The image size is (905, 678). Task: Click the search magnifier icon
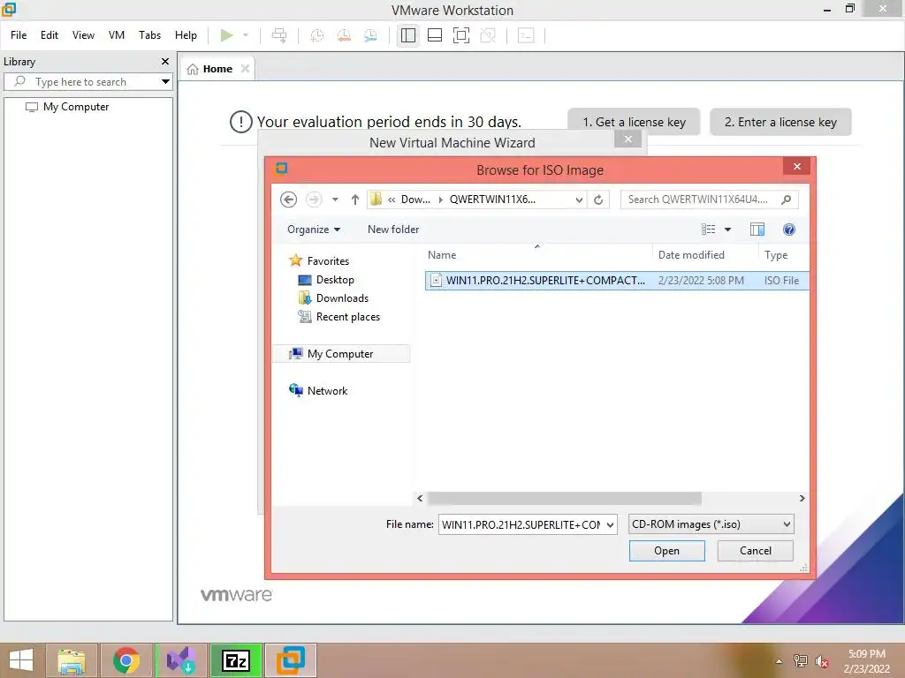click(x=786, y=200)
